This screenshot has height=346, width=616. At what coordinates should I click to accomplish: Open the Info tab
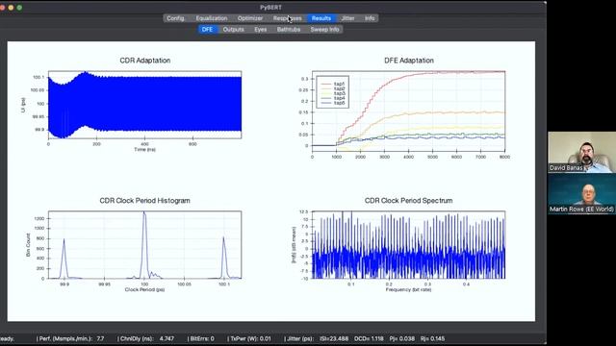pyautogui.click(x=370, y=18)
